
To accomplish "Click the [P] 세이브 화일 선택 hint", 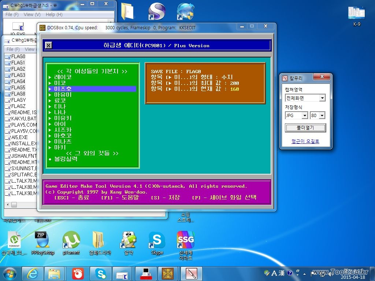I will click(x=224, y=197).
